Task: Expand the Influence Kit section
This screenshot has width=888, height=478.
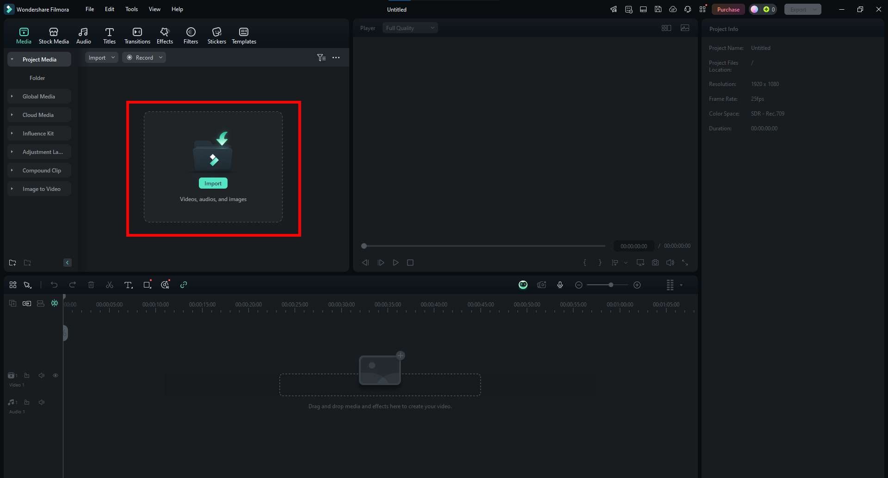Action: [12, 134]
